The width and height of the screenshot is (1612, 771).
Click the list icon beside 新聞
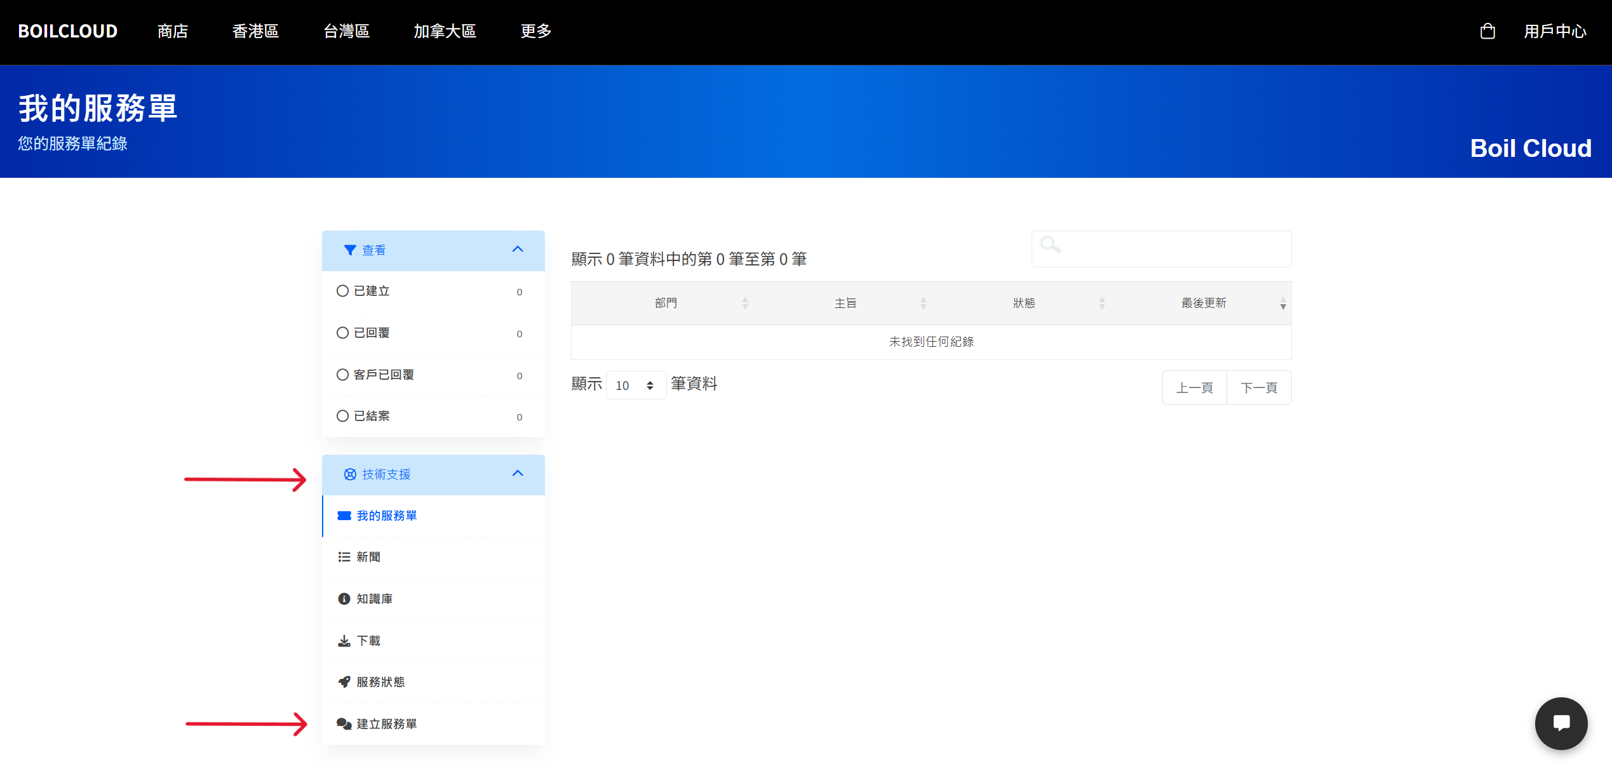click(x=344, y=557)
